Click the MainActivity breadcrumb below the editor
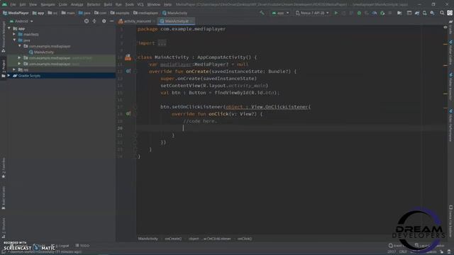This screenshot has height=255, width=454. click(148, 239)
